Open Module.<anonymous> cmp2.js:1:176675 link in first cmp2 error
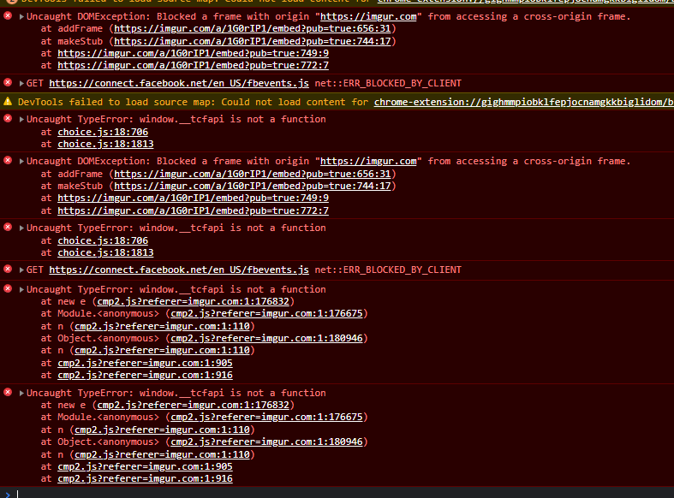The width and height of the screenshot is (674, 498). [266, 313]
